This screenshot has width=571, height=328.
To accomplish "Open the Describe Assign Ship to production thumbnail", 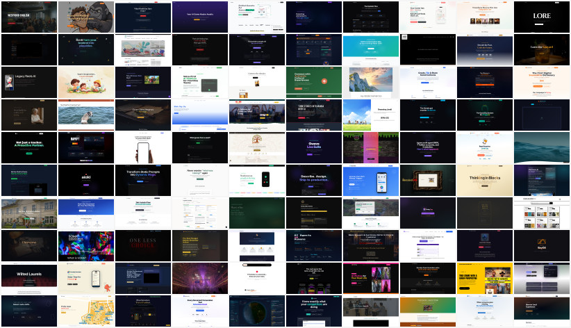I will tap(314, 181).
